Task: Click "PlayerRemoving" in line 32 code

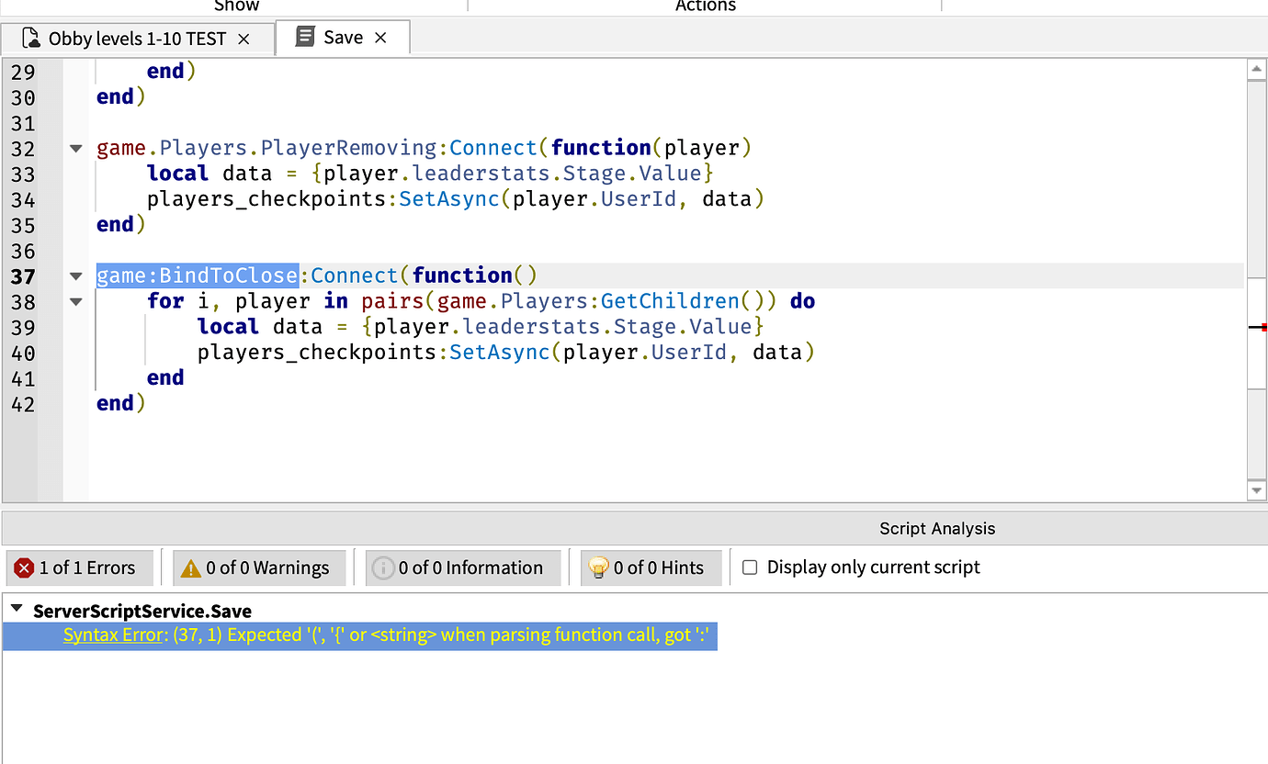Action: click(x=349, y=148)
